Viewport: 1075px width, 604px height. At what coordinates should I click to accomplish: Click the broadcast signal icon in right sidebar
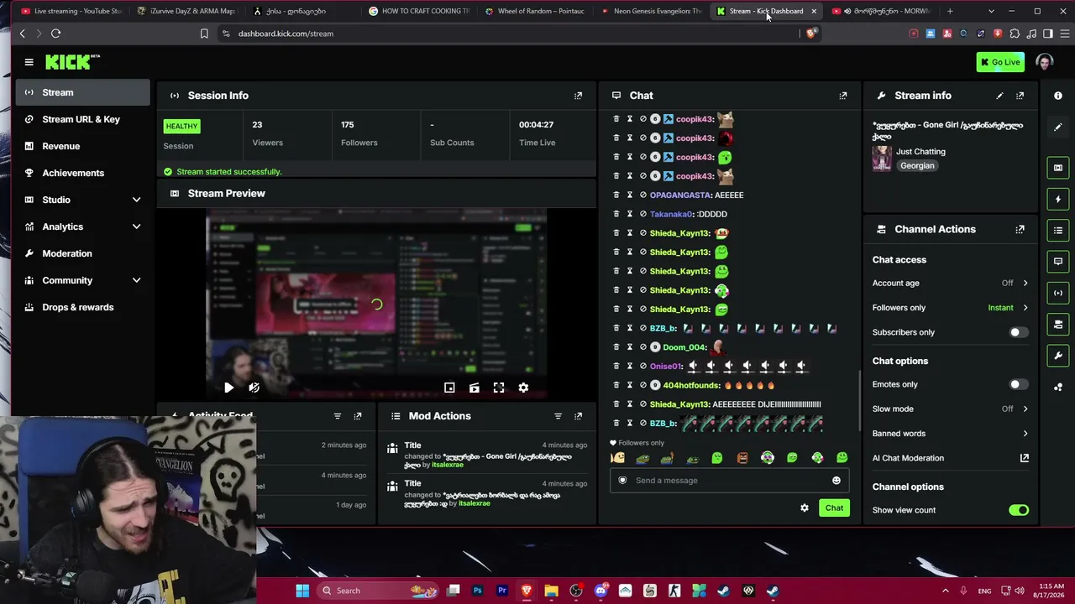1058,293
